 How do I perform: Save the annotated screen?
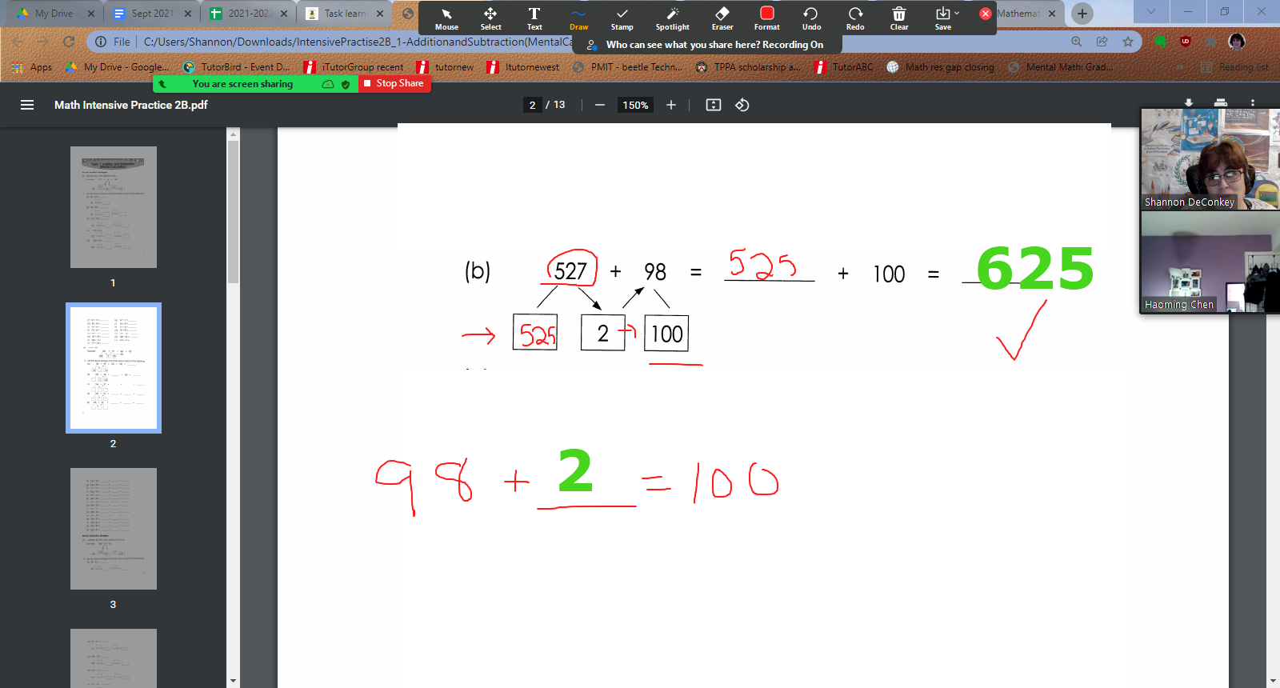(943, 18)
